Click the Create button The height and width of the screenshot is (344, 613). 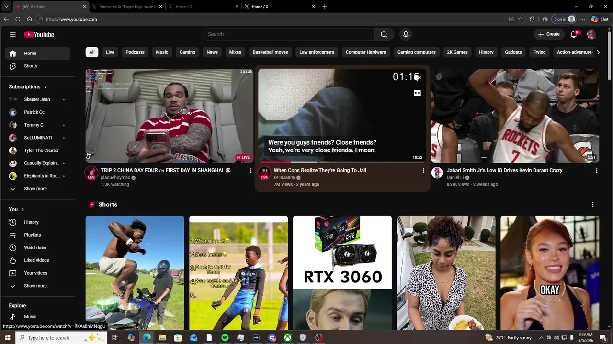click(x=549, y=34)
